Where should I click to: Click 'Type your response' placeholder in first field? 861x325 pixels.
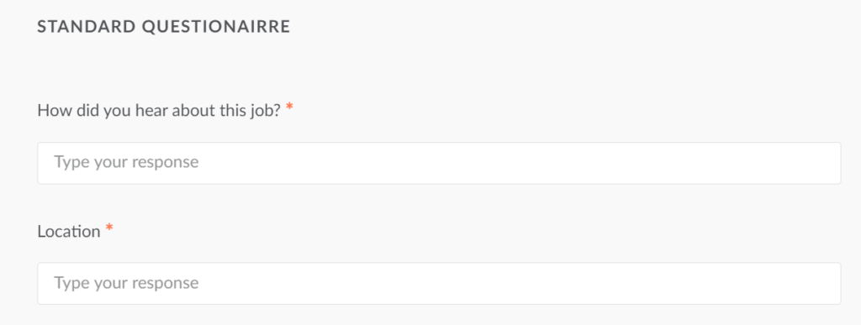[126, 163]
